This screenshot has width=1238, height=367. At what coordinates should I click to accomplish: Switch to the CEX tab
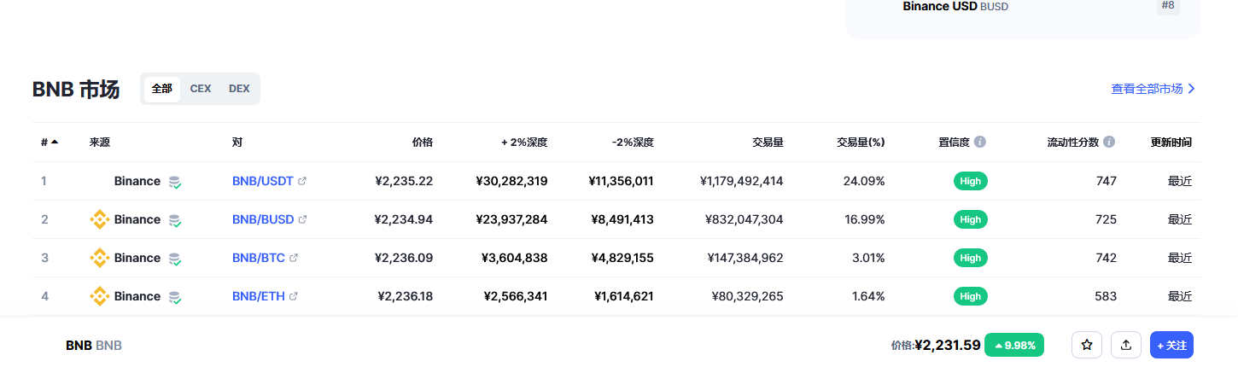point(201,89)
